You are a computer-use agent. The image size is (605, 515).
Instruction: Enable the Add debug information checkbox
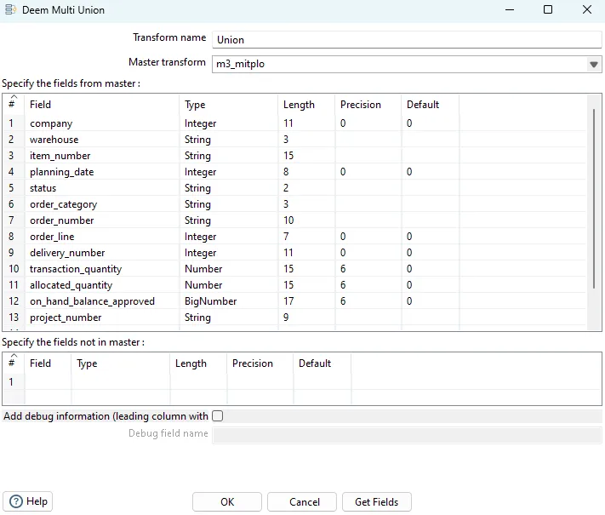(x=218, y=415)
